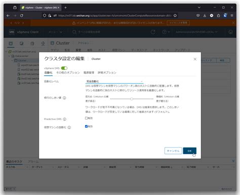
Task: Collapse the Datacenter tree node
Action: pyautogui.click(x=9, y=56)
